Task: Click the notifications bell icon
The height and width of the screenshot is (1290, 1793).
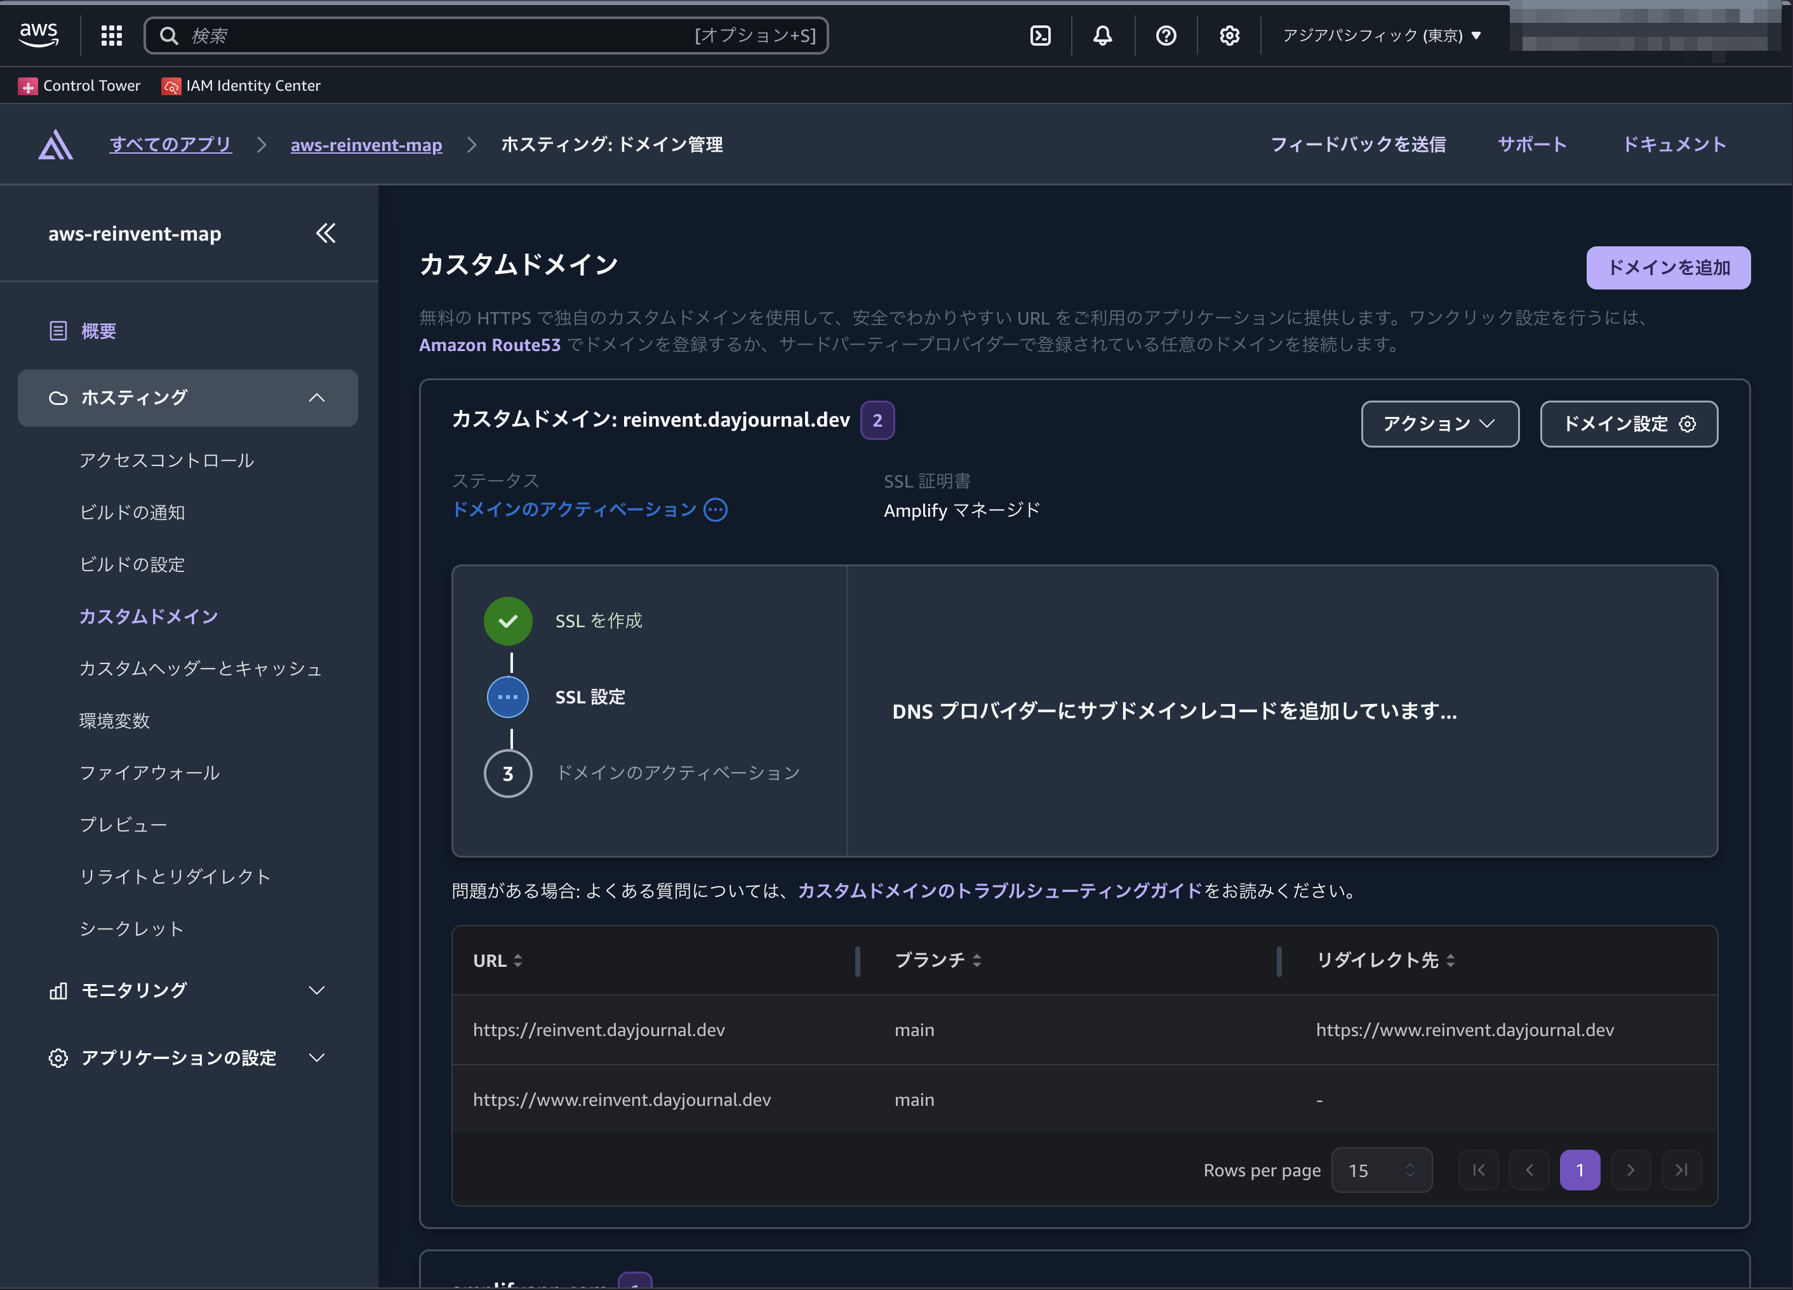Action: click(x=1103, y=36)
